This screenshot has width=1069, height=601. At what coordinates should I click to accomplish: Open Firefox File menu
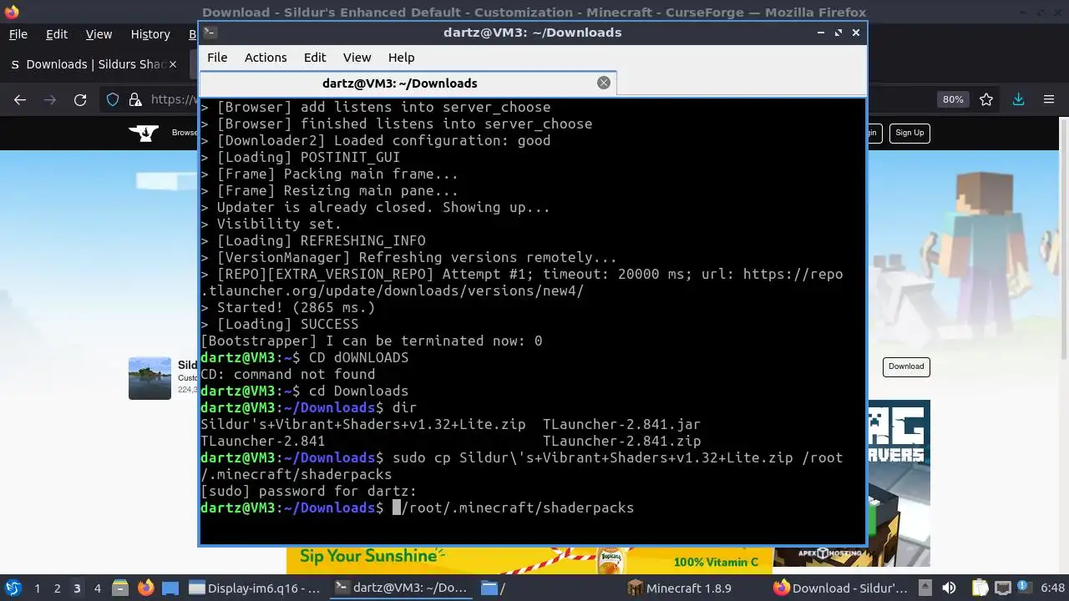pyautogui.click(x=18, y=34)
